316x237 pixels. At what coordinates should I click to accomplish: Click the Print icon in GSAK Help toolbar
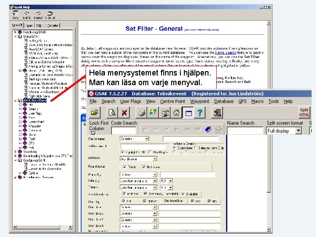pyautogui.click(x=50, y=15)
